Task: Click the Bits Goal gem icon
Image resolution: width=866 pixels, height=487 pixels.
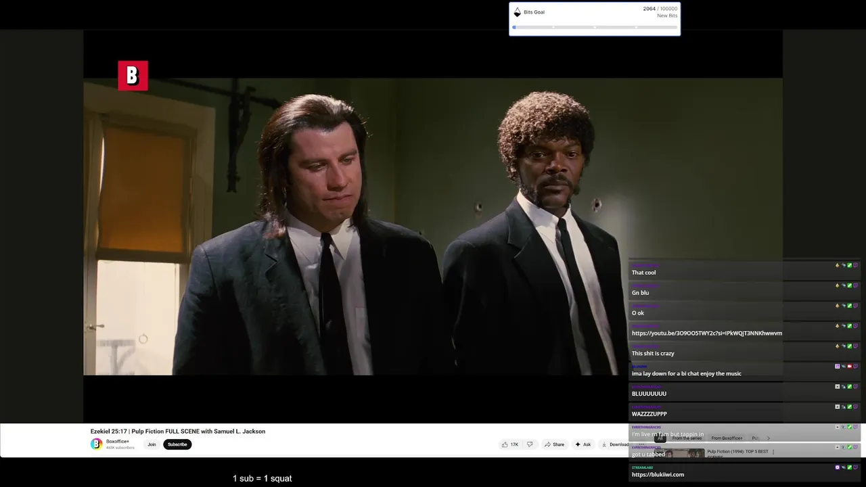Action: pyautogui.click(x=518, y=12)
